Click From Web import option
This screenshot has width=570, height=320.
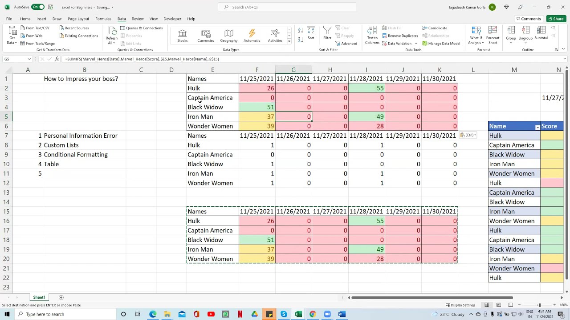click(31, 36)
